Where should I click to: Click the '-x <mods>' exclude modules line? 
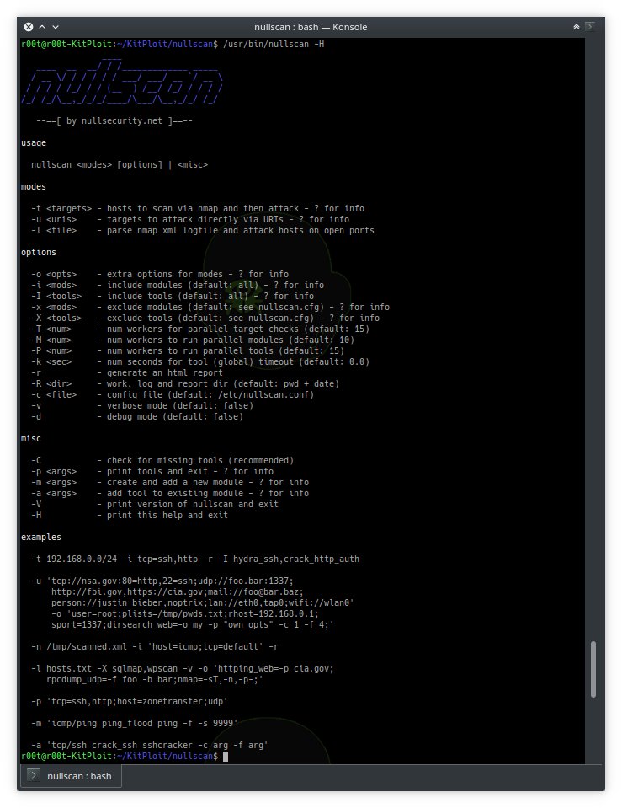point(210,308)
